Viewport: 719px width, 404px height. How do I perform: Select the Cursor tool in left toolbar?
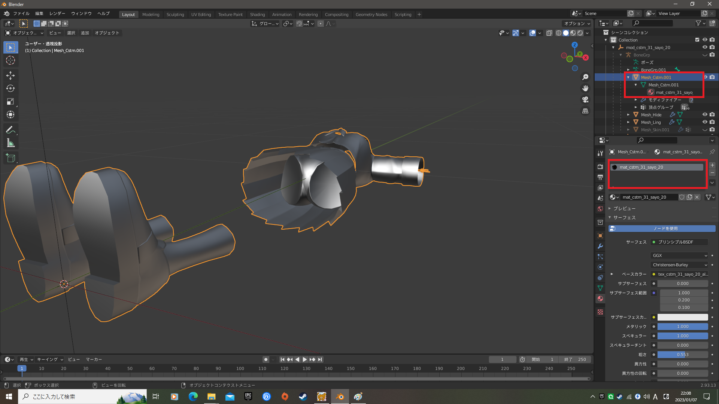point(10,61)
